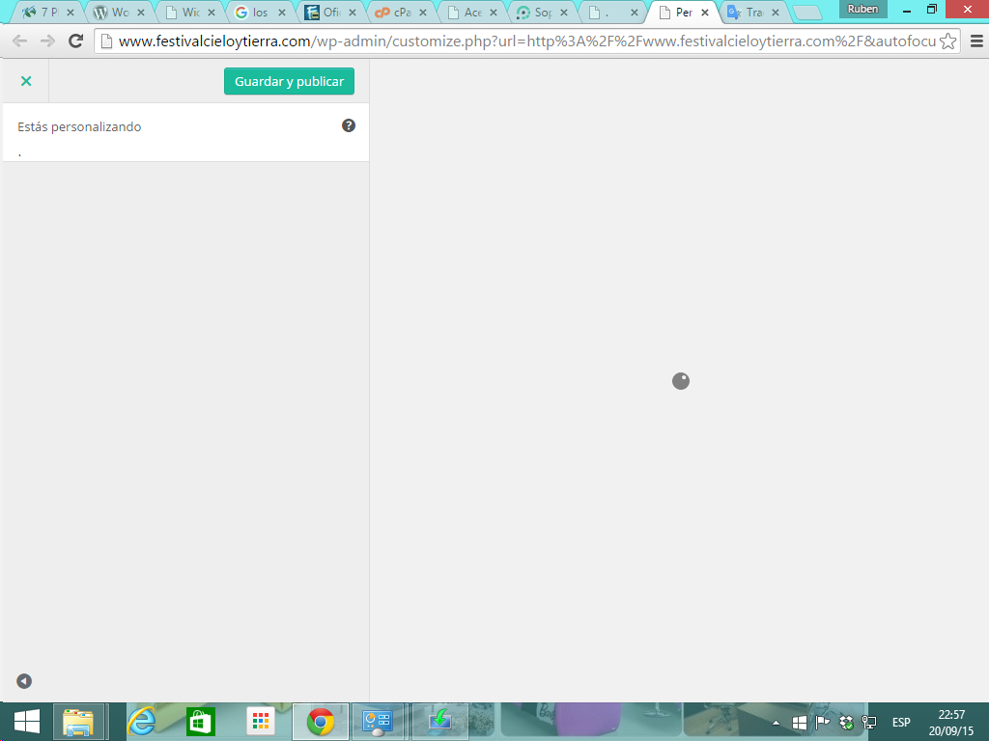This screenshot has height=741, width=989.
Task: Click the Guardar y publicar button
Action: tap(289, 81)
